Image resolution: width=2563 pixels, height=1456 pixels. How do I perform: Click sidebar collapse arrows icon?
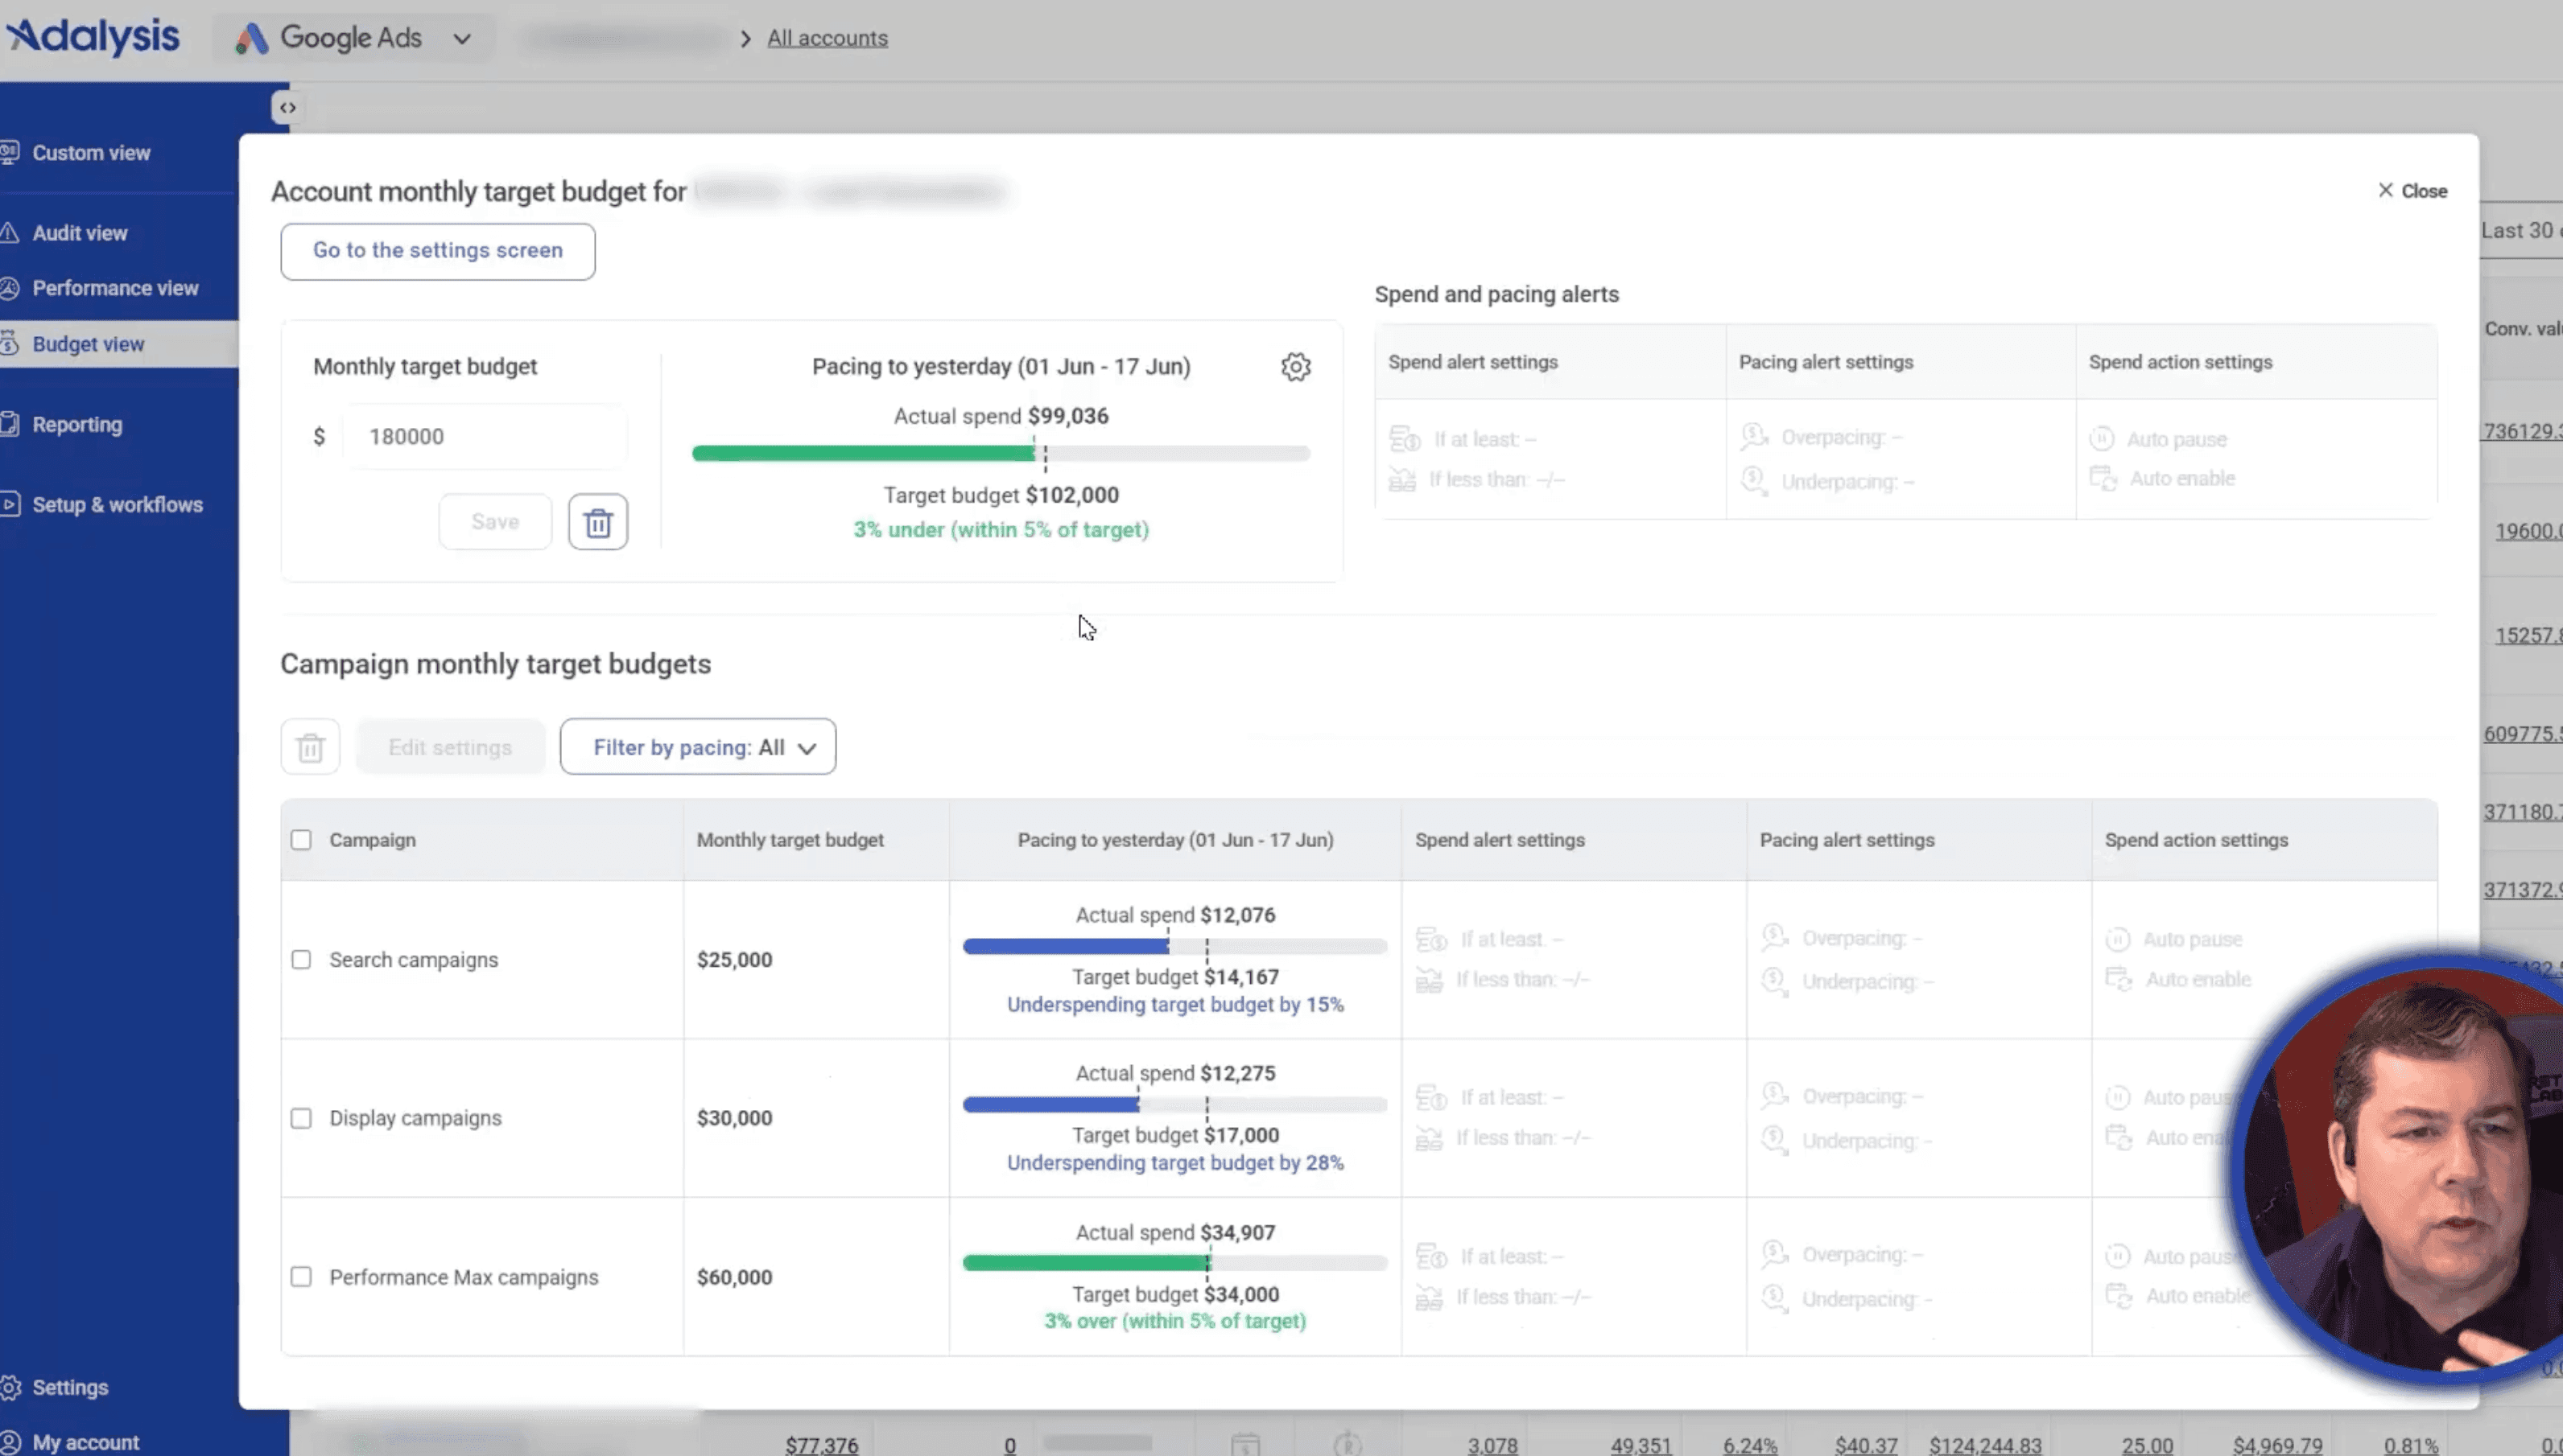coord(287,107)
